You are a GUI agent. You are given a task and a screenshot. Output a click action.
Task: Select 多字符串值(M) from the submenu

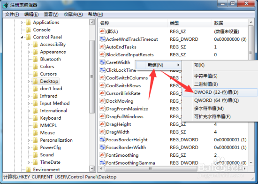click(x=220, y=108)
